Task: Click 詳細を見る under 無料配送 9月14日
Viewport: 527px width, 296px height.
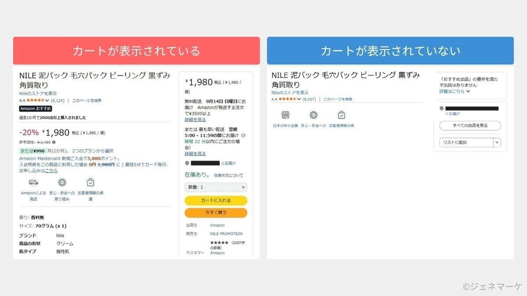Action: [195, 119]
